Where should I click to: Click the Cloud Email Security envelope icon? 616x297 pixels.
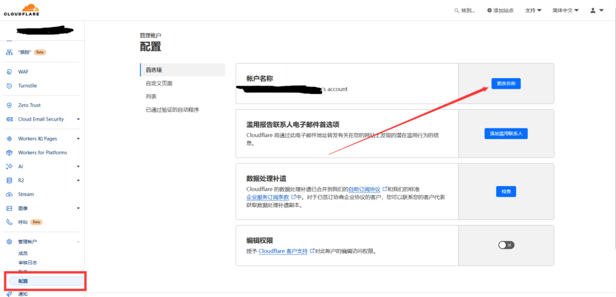(10, 119)
